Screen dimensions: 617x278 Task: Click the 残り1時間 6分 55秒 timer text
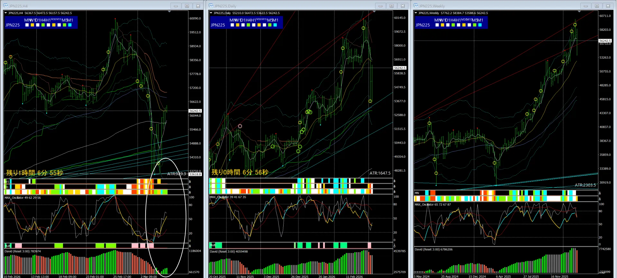coord(35,173)
